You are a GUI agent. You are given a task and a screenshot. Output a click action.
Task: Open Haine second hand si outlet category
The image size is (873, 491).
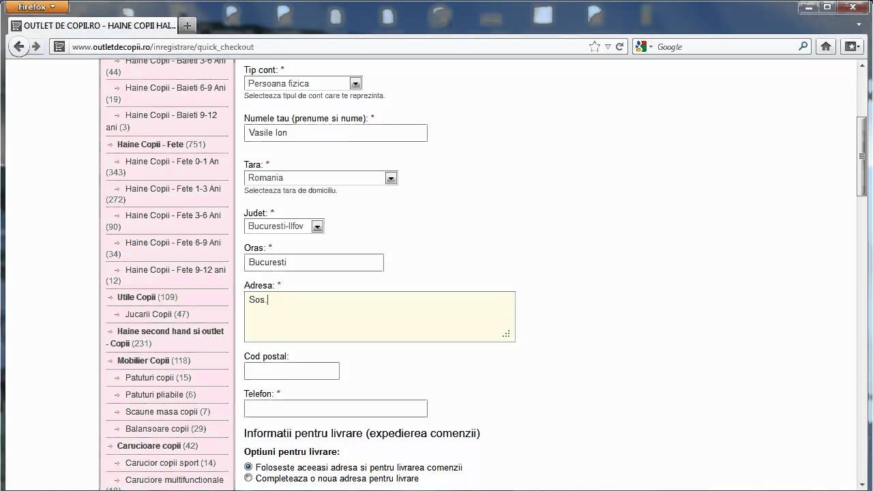coord(164,338)
